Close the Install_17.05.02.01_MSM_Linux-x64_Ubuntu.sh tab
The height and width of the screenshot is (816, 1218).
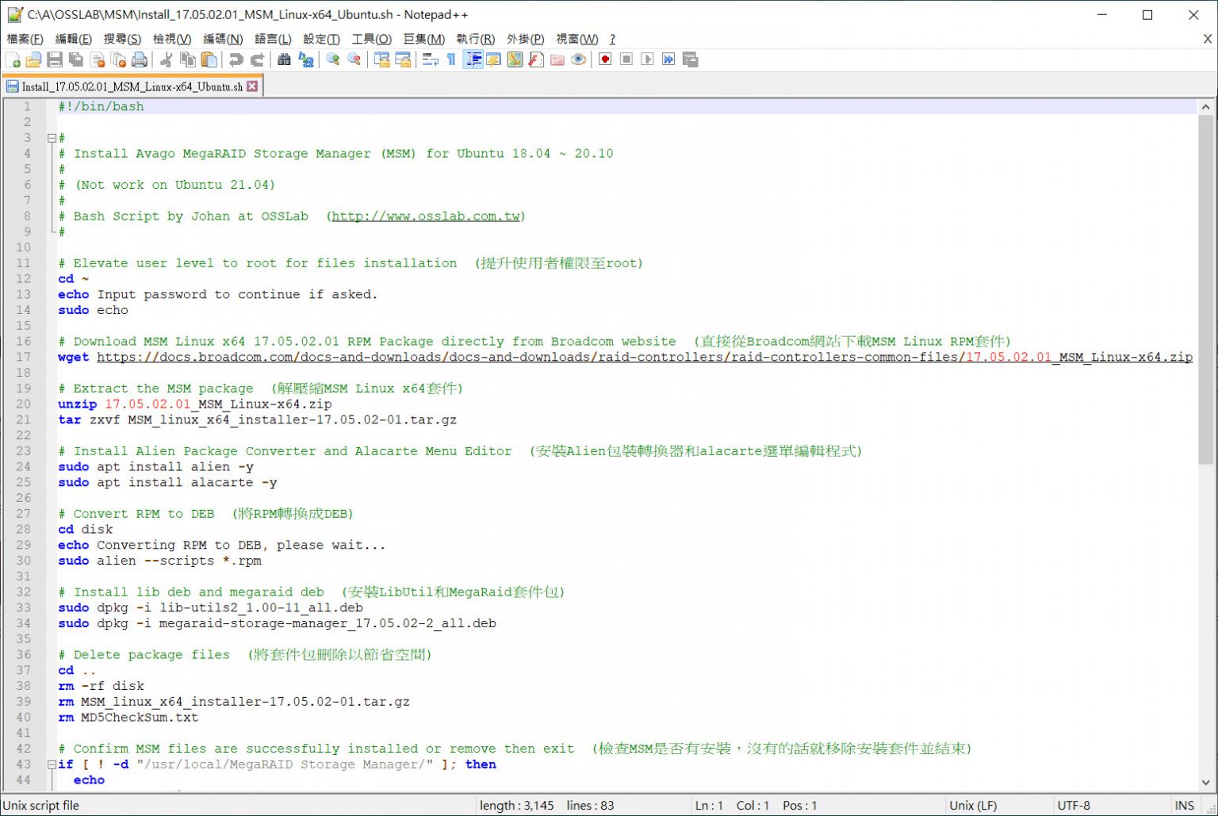(x=252, y=86)
